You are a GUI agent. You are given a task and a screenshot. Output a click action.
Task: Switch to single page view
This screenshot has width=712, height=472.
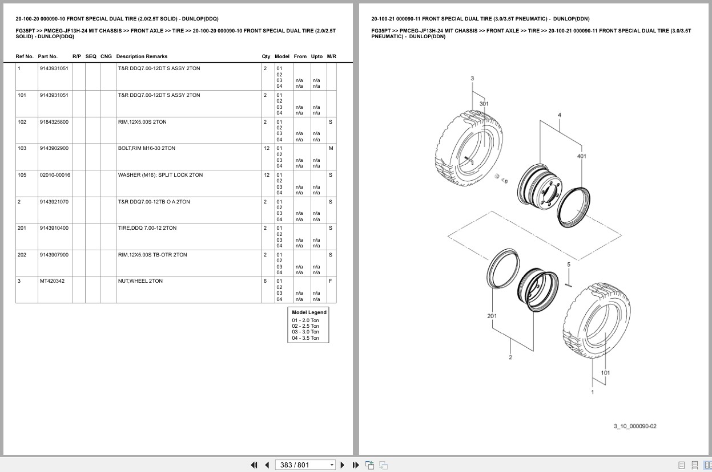point(681,465)
